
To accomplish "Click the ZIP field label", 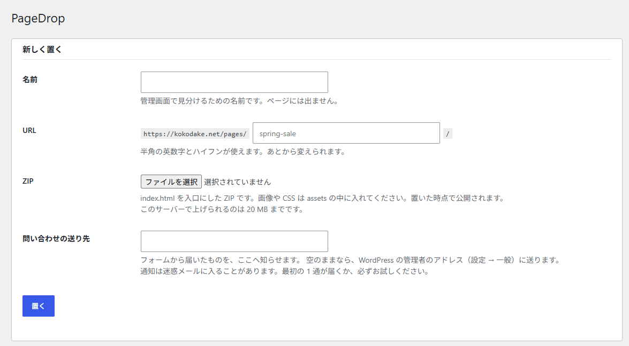I will click(28, 181).
